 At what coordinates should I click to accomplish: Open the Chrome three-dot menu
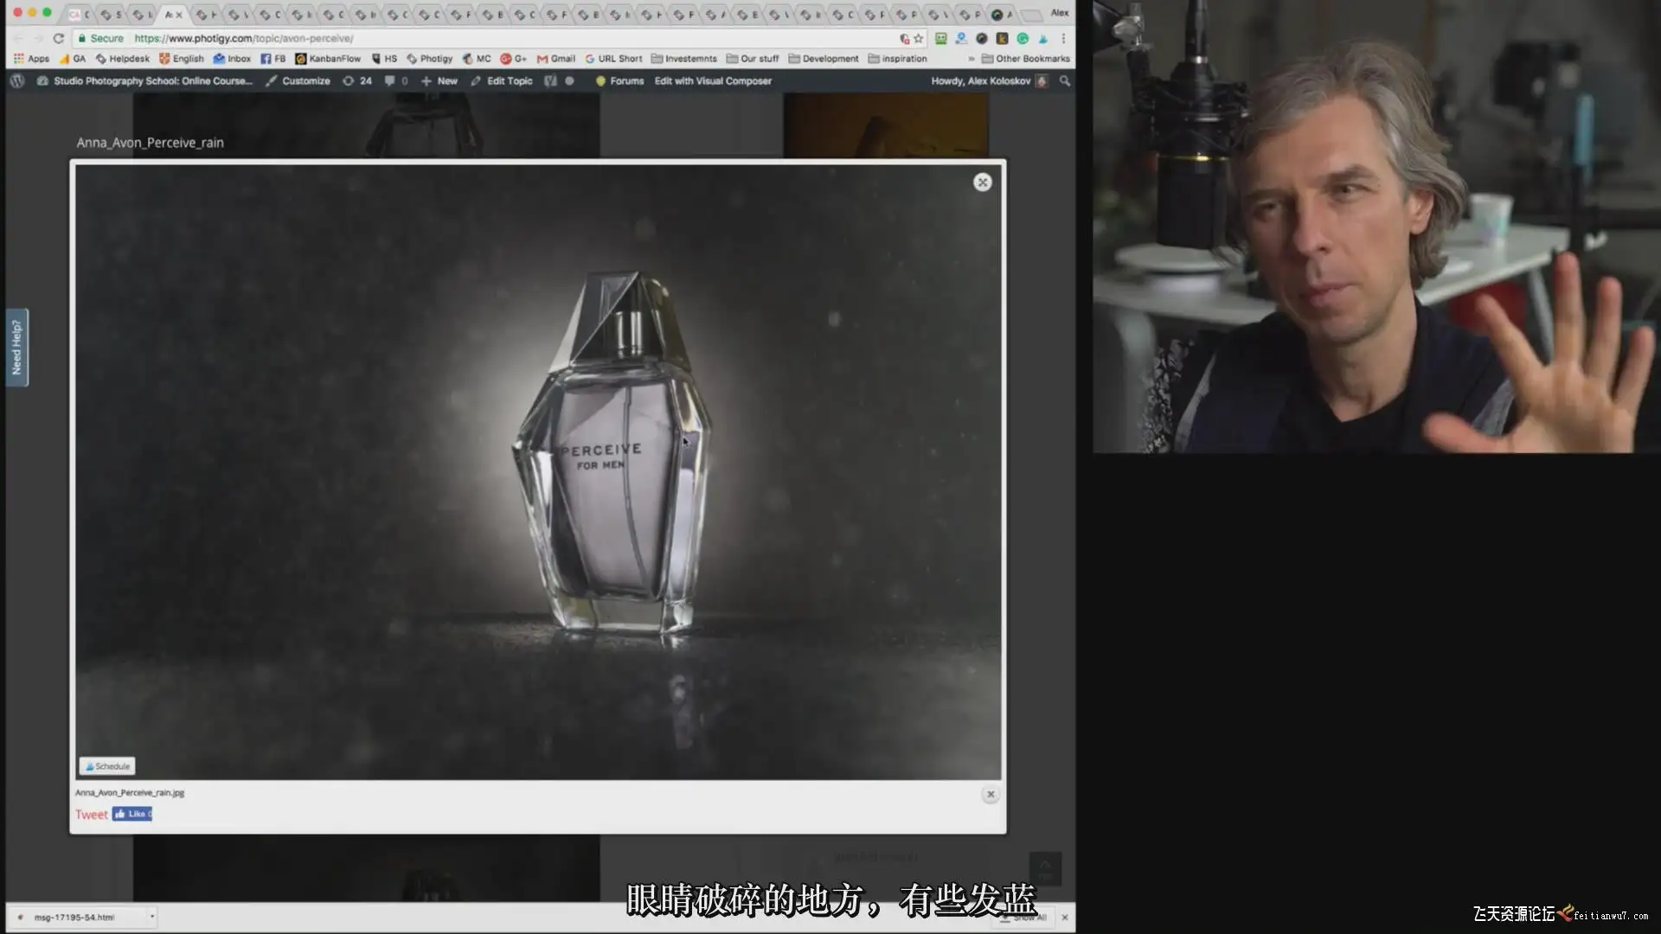point(1063,38)
